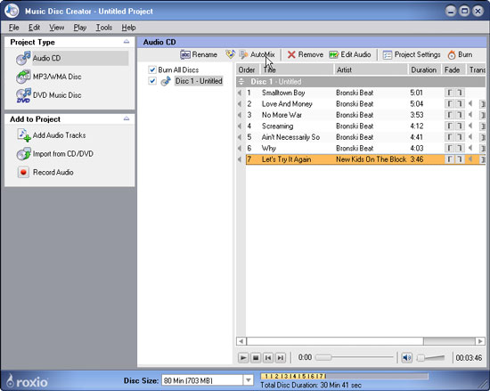Click the volume slider
Image resolution: width=490 pixels, height=391 pixels.
[x=431, y=357]
